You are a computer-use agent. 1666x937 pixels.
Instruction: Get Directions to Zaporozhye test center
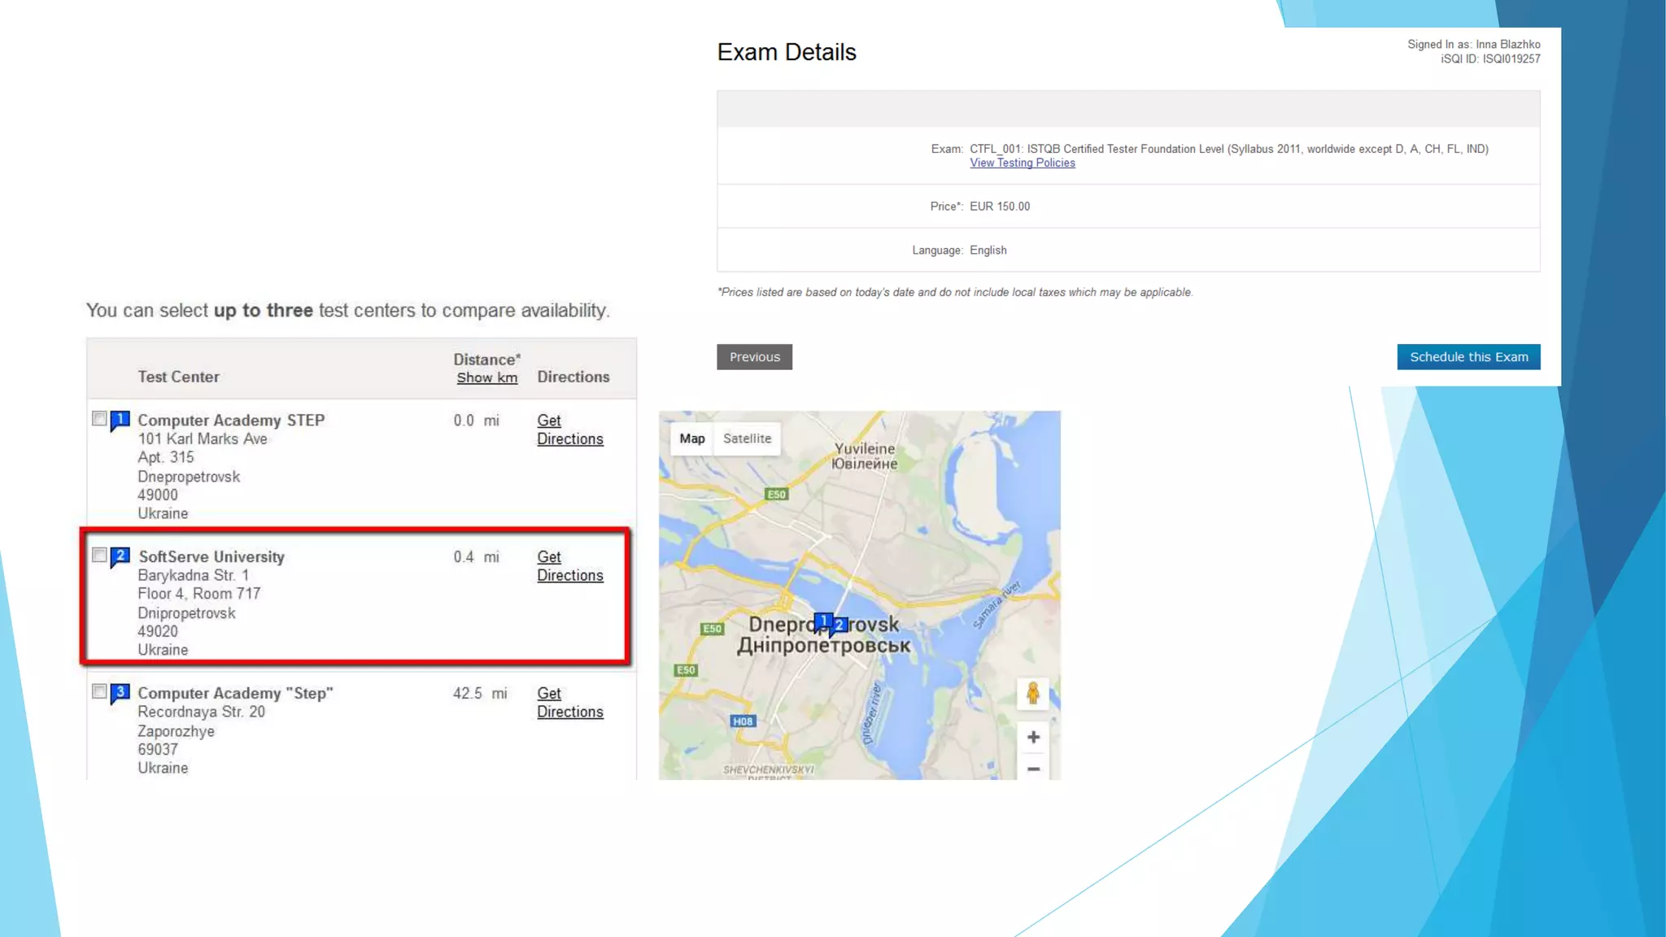[569, 703]
